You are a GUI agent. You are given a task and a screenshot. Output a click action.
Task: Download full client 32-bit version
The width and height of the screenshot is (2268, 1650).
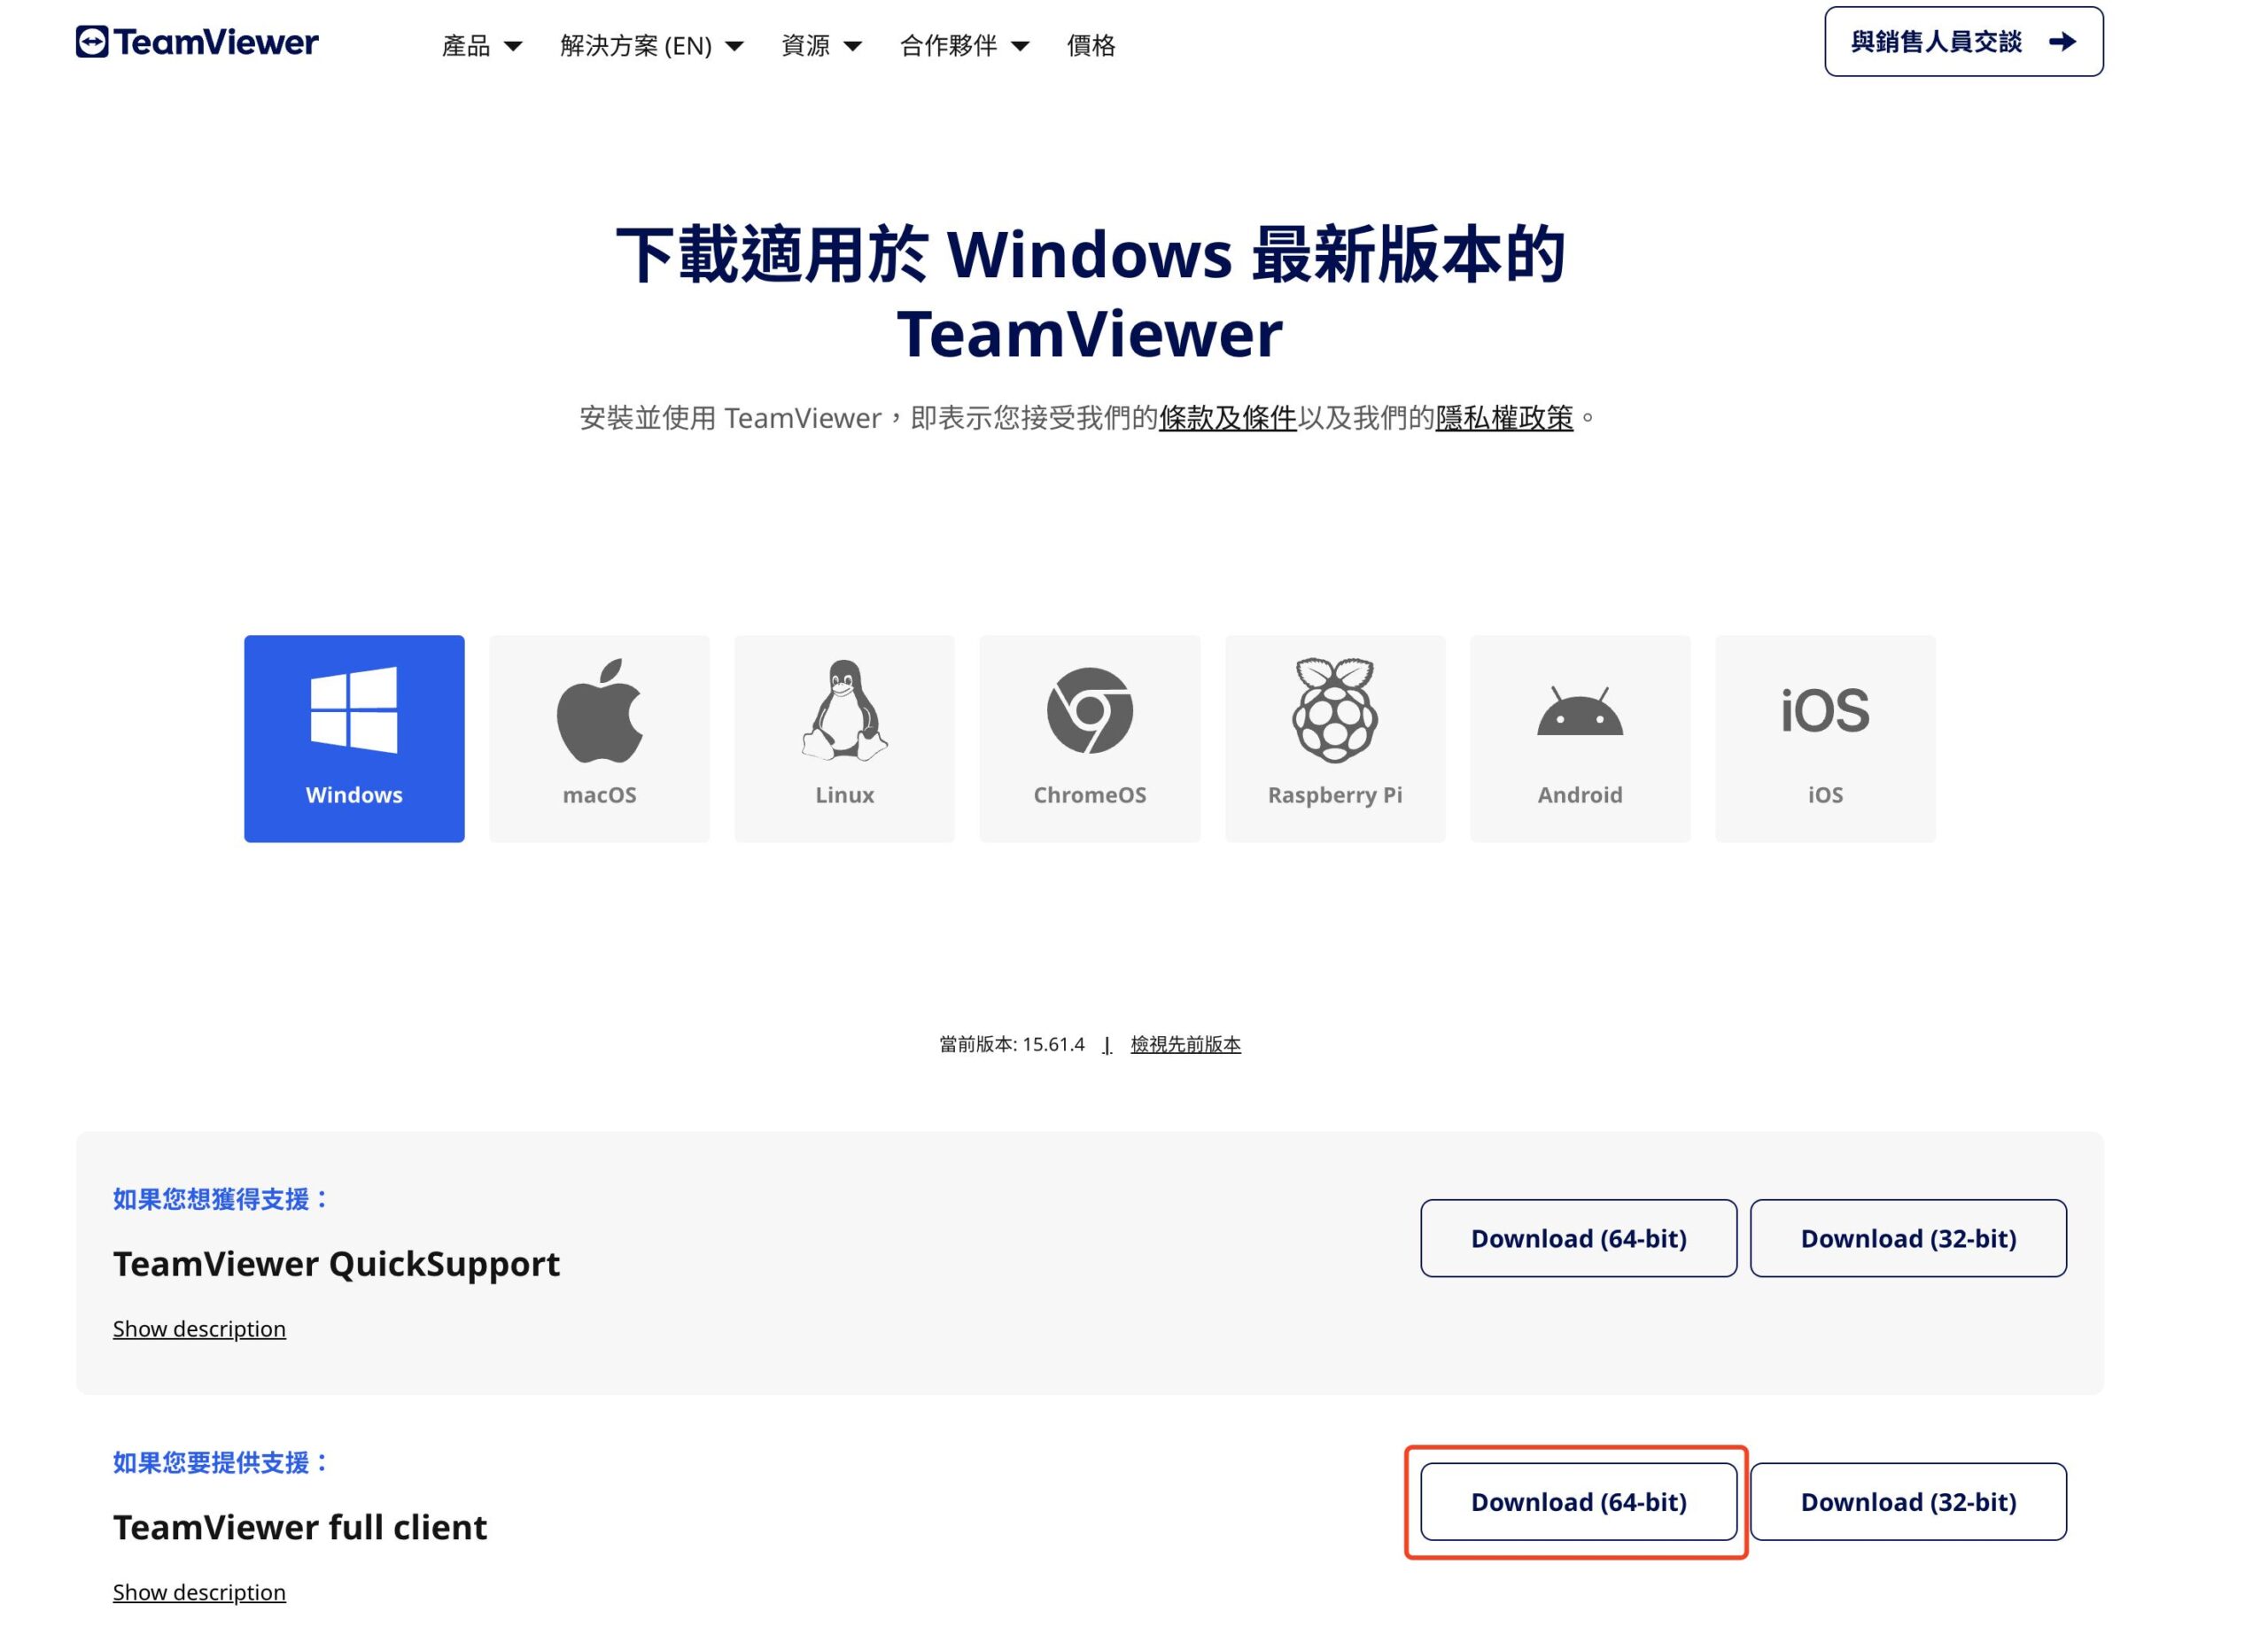coord(1908,1502)
